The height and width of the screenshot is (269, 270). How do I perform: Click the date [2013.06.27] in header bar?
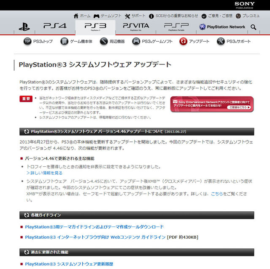pos(175,132)
